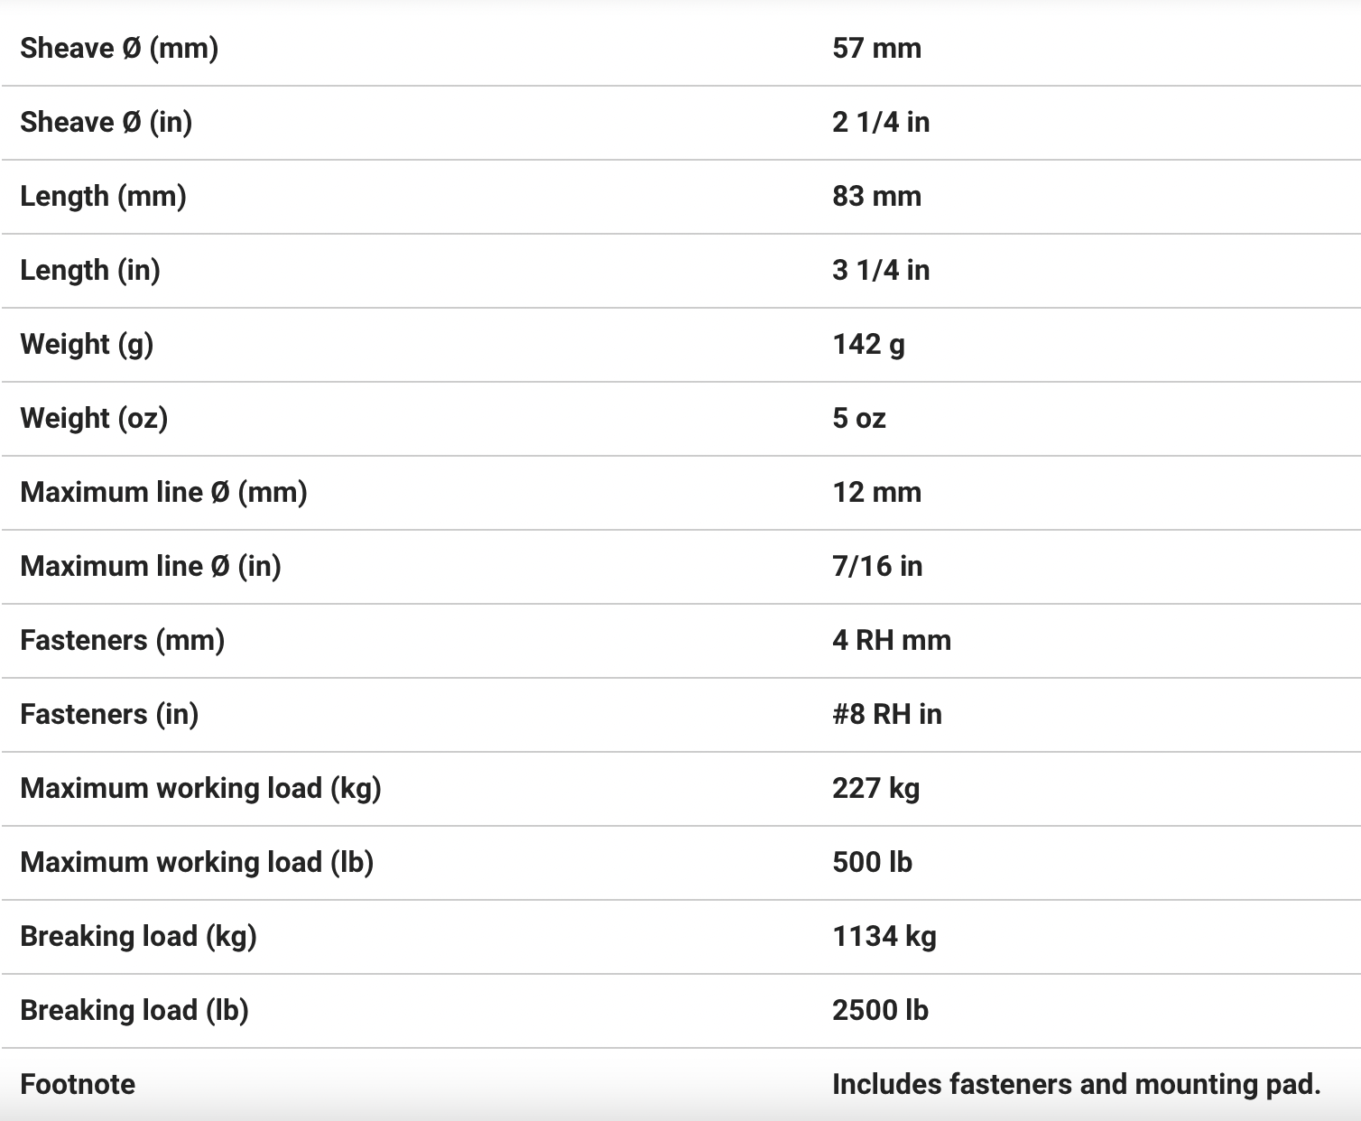Click the "Weight (g)" label

click(x=87, y=344)
